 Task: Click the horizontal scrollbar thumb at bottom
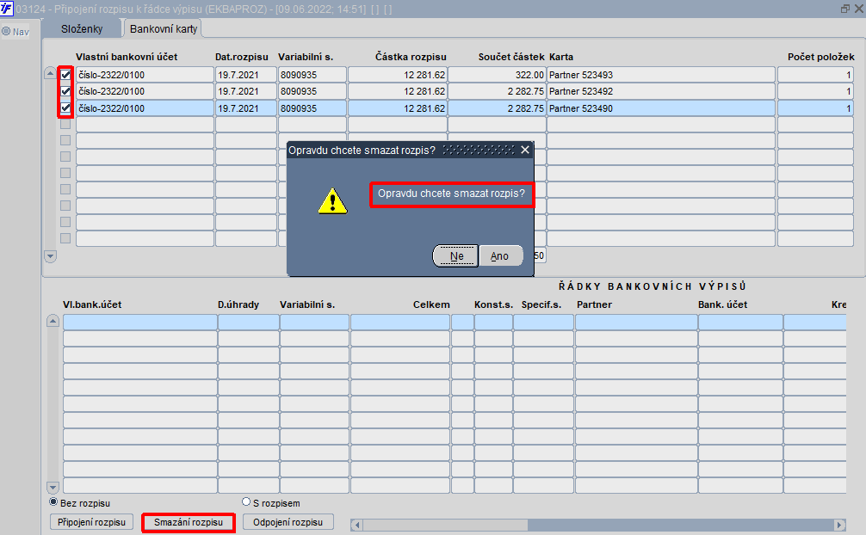click(x=445, y=525)
